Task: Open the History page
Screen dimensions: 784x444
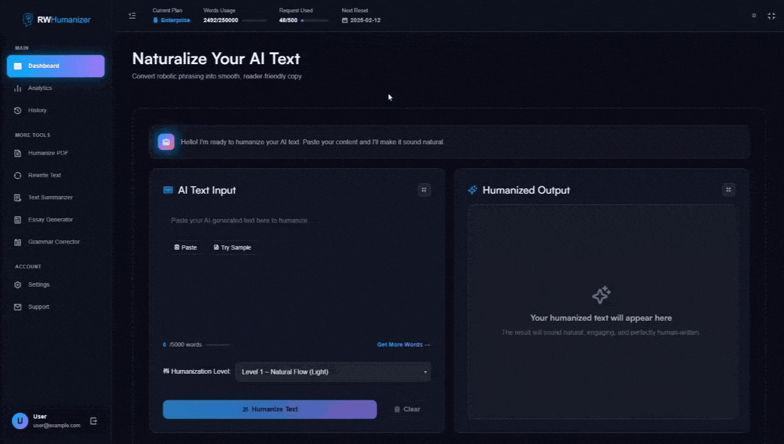Action: click(x=37, y=110)
